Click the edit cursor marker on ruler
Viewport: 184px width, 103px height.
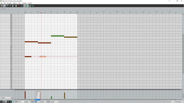coord(41,13)
